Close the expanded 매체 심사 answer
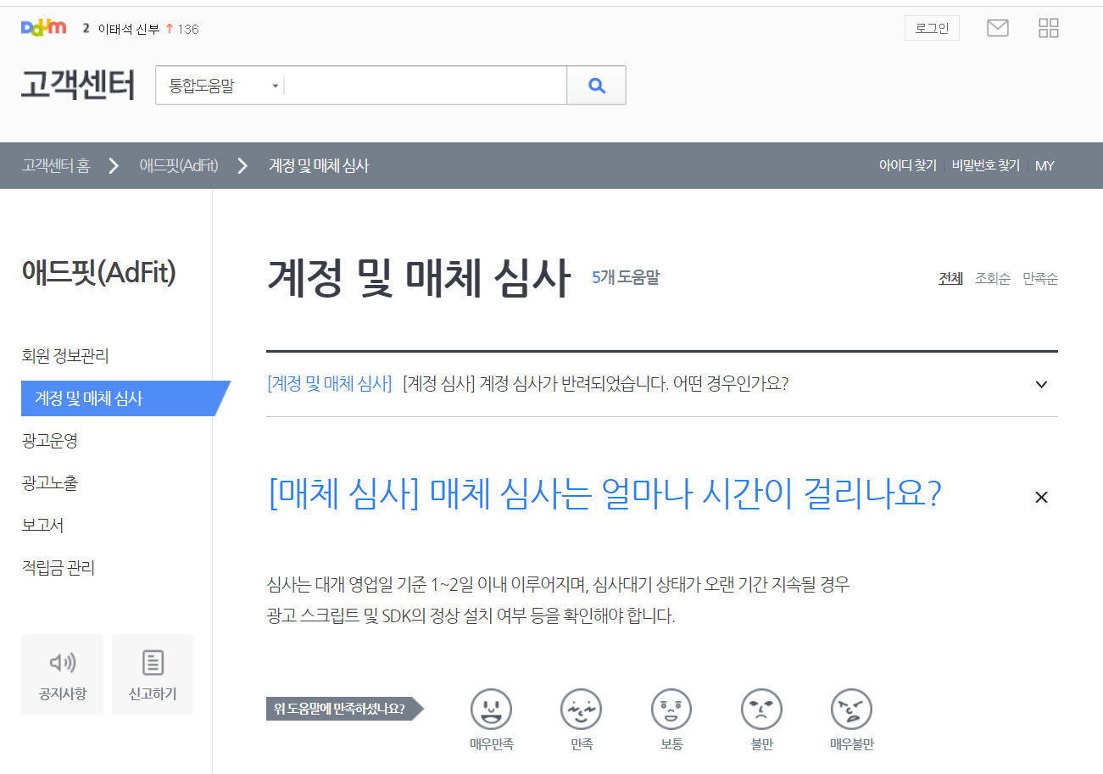Screen dimensions: 1103x774 [1042, 498]
